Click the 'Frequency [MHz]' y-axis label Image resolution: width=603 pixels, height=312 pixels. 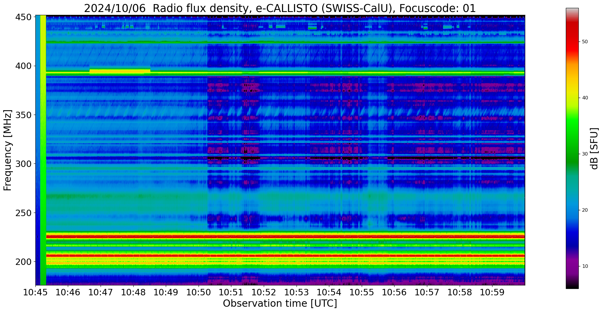(x=8, y=150)
